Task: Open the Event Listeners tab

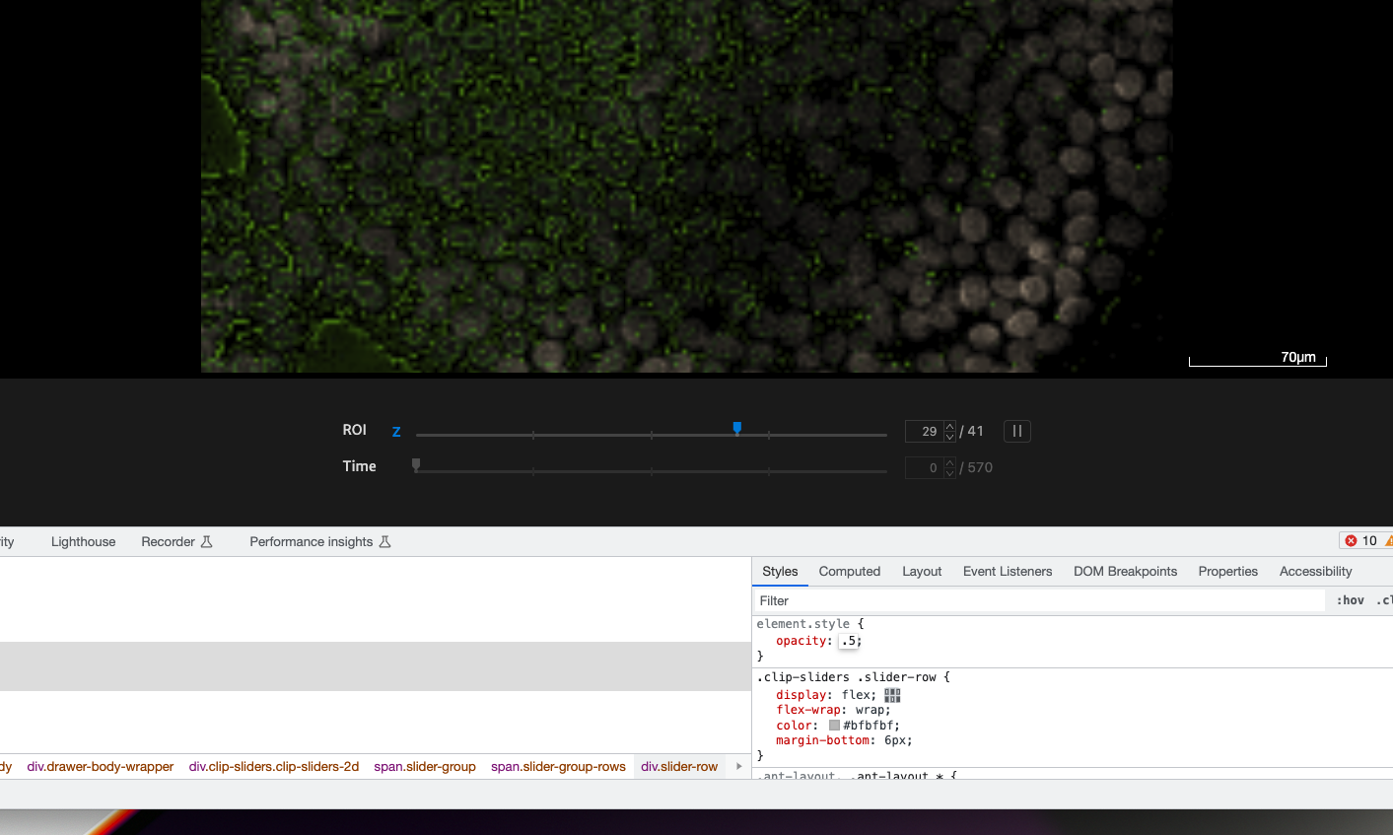Action: click(1007, 571)
